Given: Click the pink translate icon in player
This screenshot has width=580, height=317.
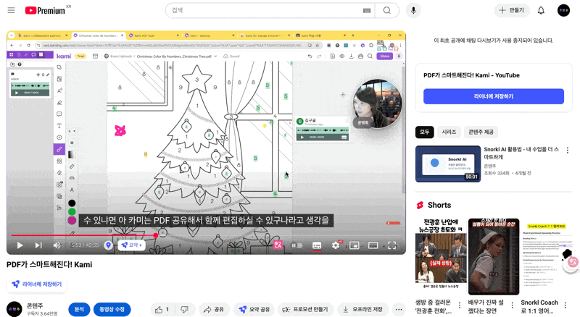Looking at the screenshot, I should click(278, 245).
